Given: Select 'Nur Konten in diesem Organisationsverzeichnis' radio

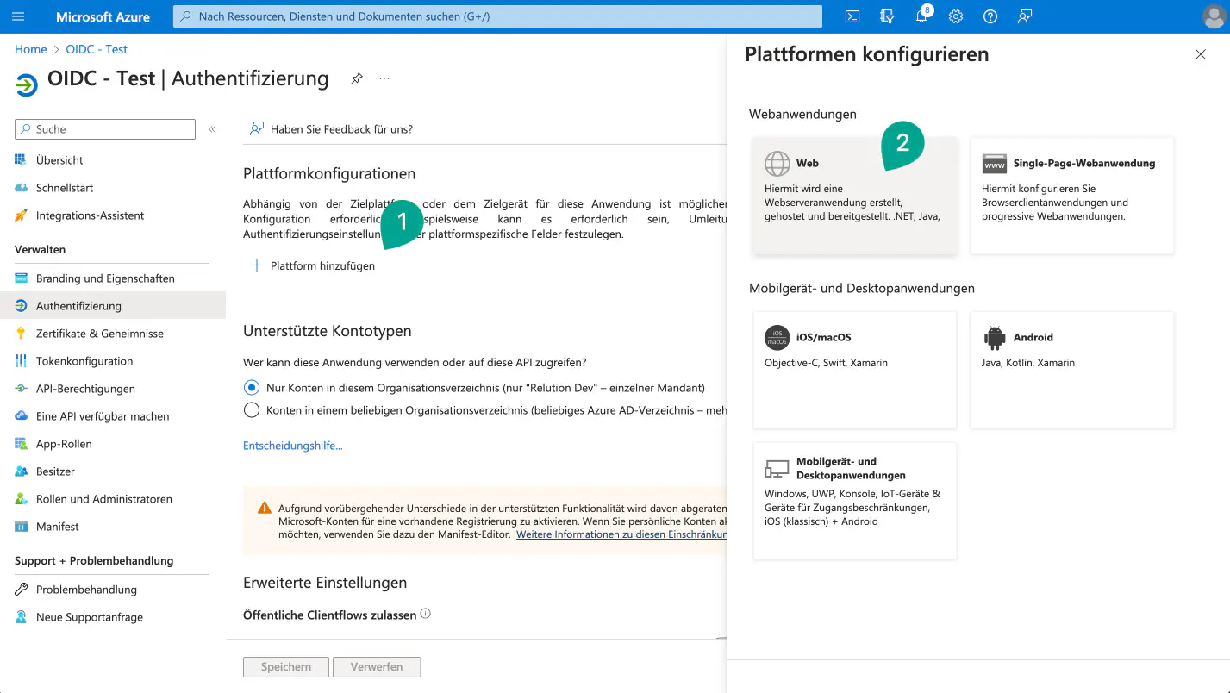Looking at the screenshot, I should pyautogui.click(x=252, y=388).
